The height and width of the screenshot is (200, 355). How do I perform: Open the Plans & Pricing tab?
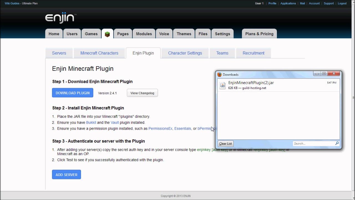259,34
